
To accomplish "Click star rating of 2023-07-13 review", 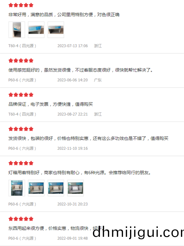I will (21, 5).
